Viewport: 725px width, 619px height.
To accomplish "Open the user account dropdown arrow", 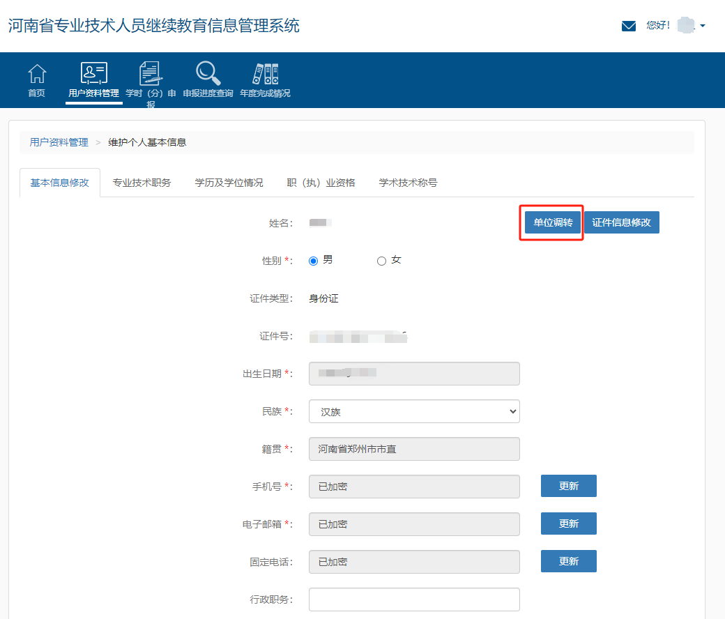I will [703, 26].
